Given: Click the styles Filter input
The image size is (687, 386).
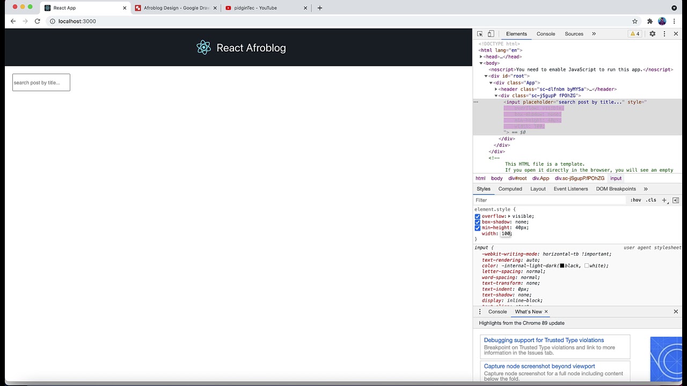Looking at the screenshot, I should click(549, 200).
